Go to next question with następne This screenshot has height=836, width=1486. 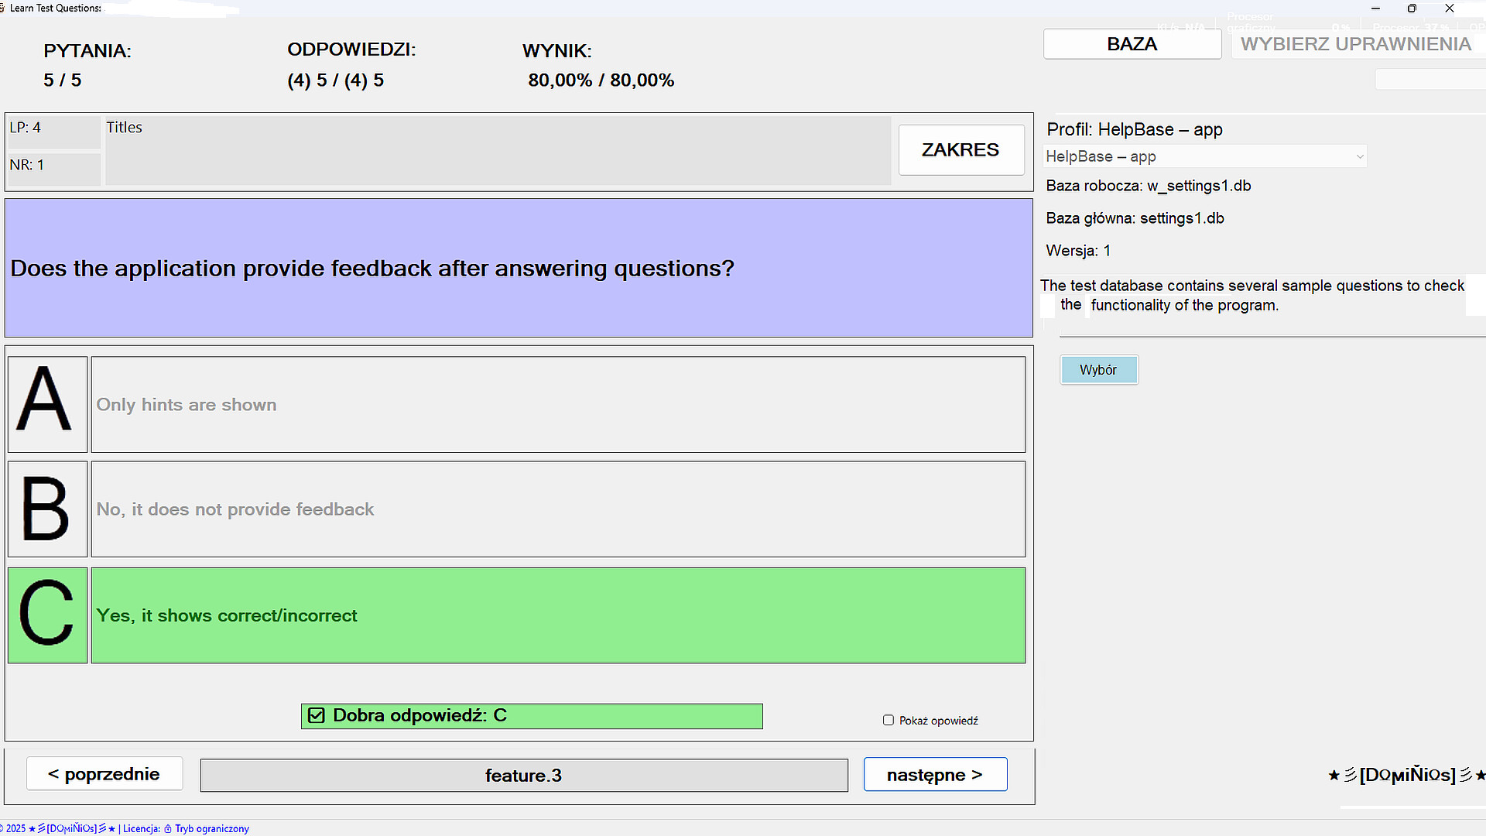point(935,773)
